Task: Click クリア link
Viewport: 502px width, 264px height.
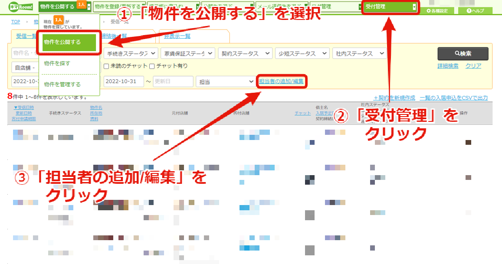Action: point(473,66)
